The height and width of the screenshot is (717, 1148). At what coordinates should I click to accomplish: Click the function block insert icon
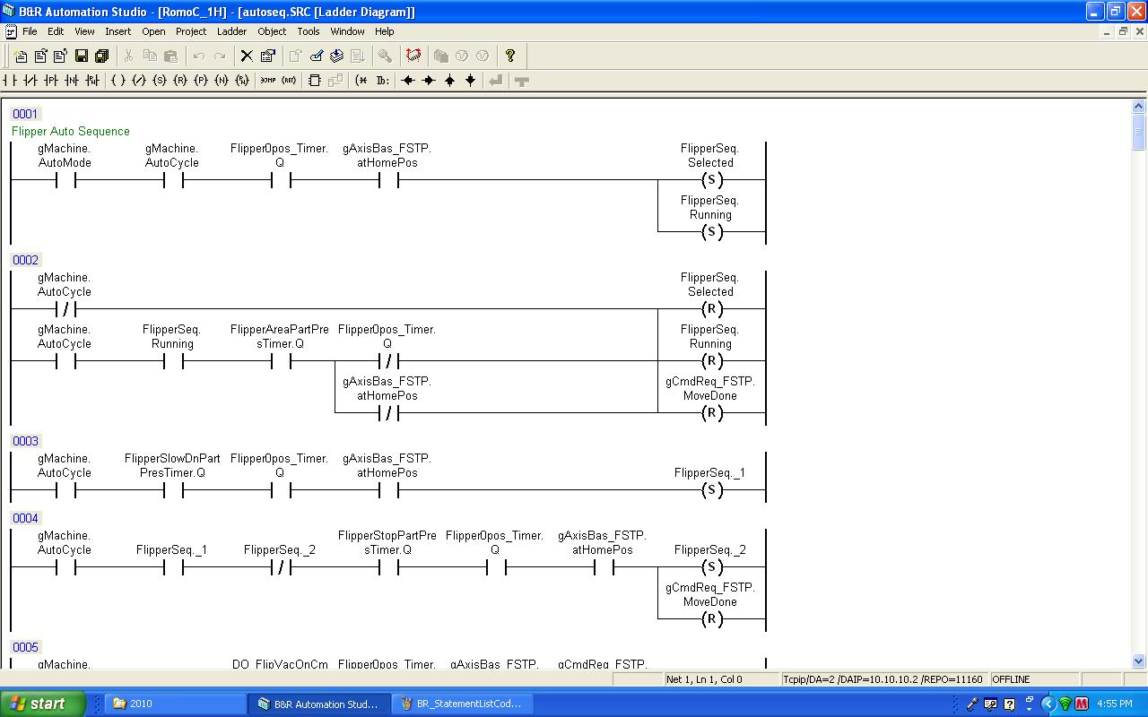(315, 81)
